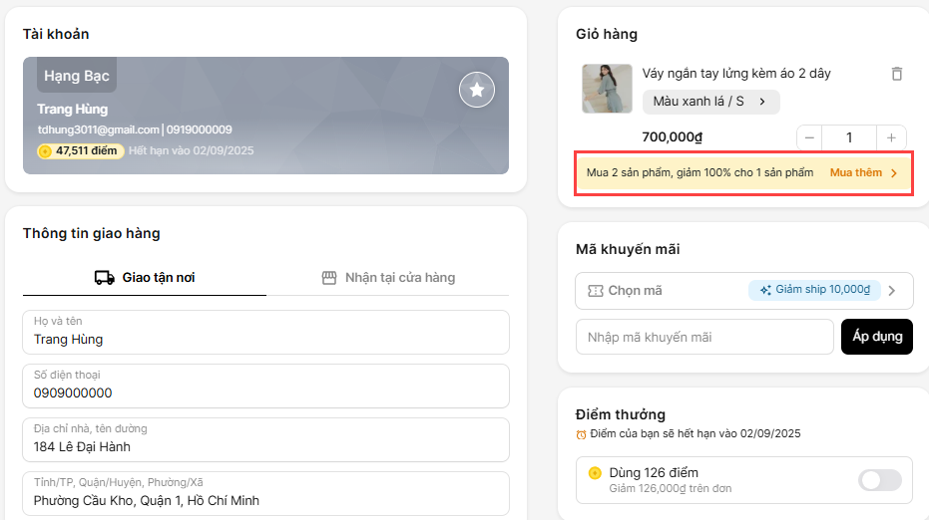929x520 pixels.
Task: Click the coin icon beside Dùng 126 điểm
Action: [595, 473]
